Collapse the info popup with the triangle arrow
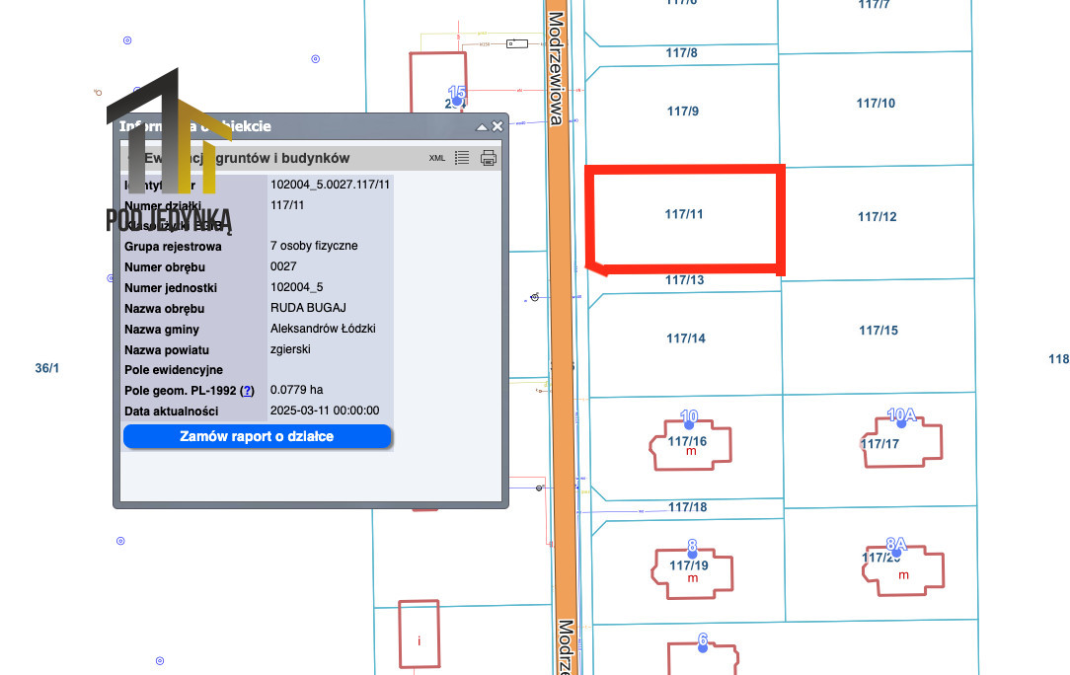 coord(482,127)
